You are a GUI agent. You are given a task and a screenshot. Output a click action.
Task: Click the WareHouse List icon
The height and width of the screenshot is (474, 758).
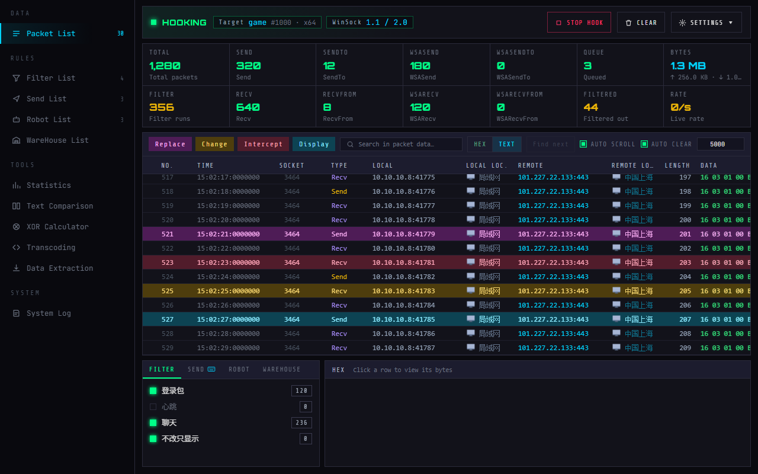click(16, 140)
